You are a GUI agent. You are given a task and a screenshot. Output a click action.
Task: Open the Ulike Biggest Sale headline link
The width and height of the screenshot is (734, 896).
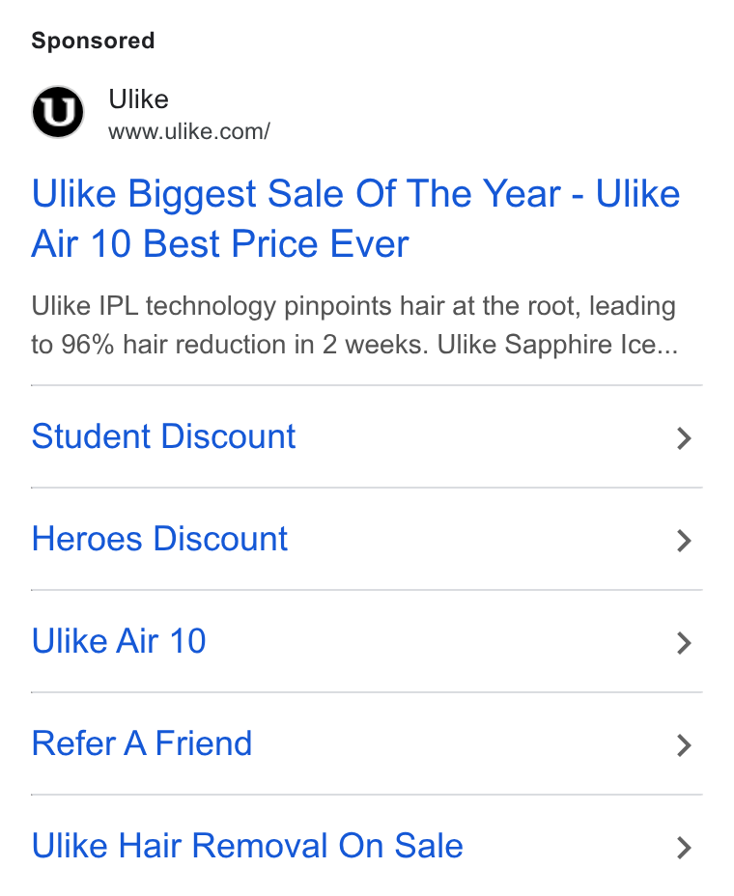355,218
